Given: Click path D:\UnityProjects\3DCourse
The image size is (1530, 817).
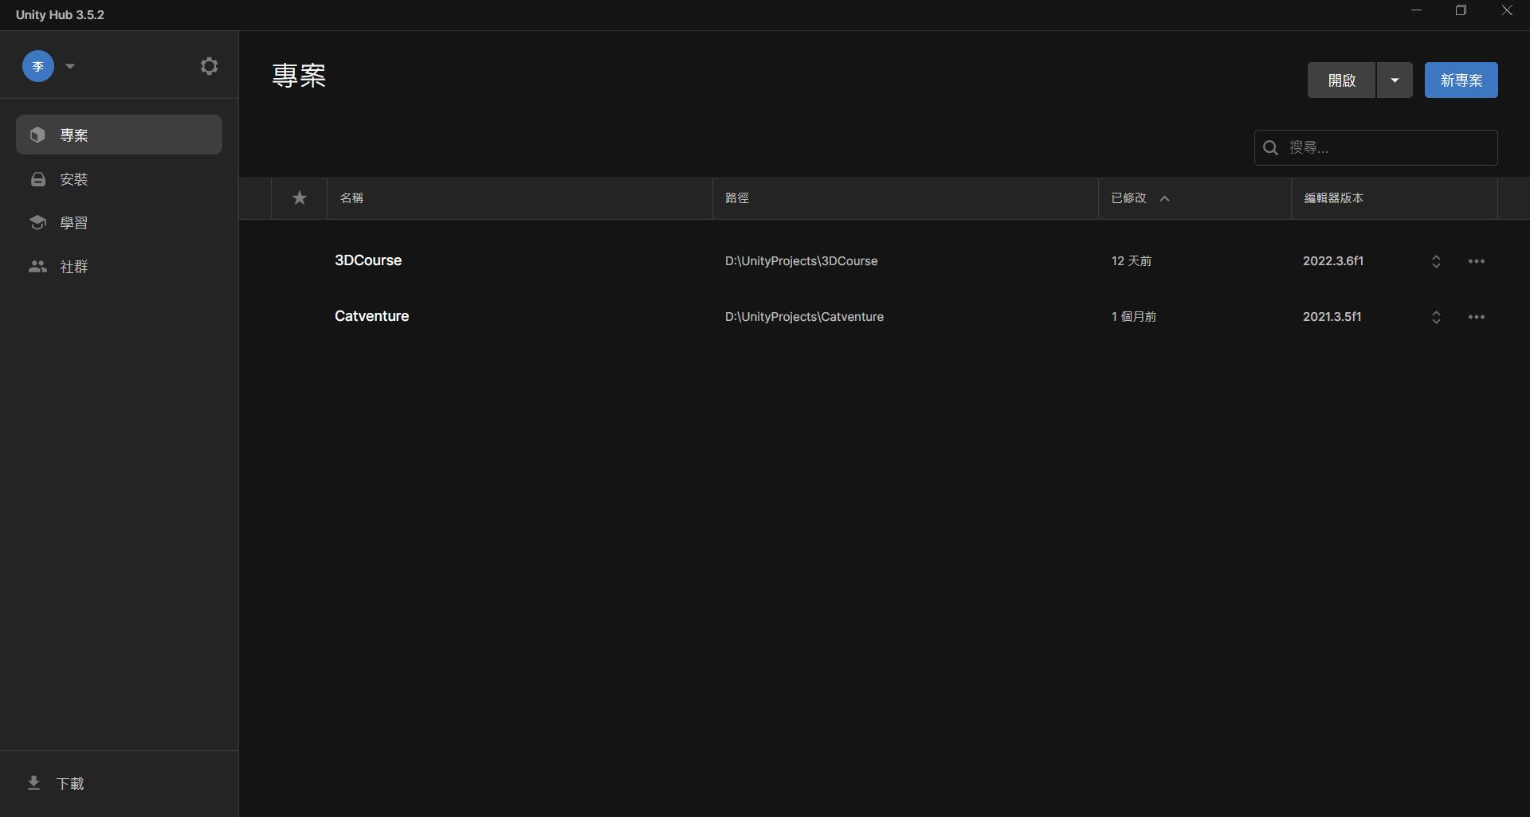Looking at the screenshot, I should pos(801,261).
